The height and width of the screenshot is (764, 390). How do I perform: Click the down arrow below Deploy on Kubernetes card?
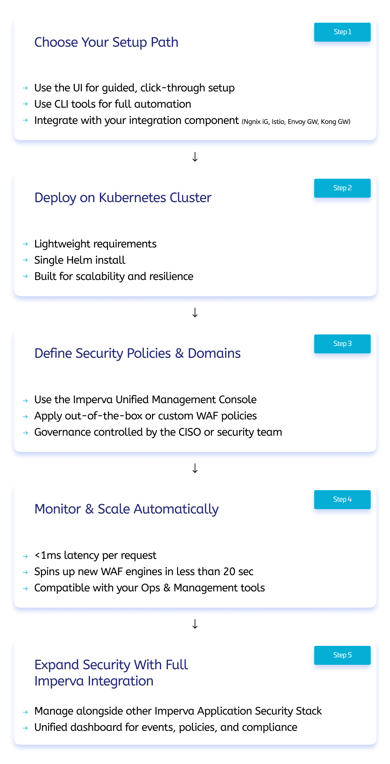tap(195, 312)
